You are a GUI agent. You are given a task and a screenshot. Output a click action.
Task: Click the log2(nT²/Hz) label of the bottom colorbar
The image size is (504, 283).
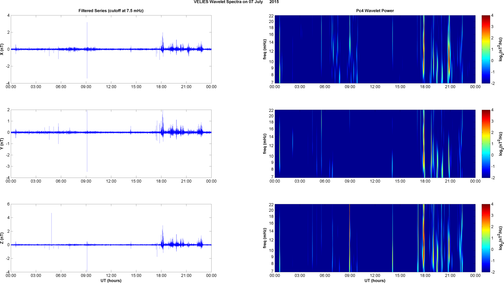pyautogui.click(x=500, y=238)
